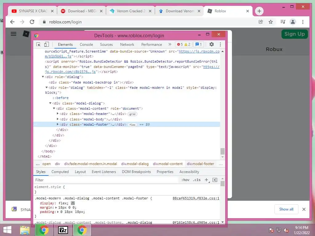Image resolution: width=315 pixels, height=236 pixels.
Task: Activate the DevTools inspect element picker
Action: tap(38, 44)
